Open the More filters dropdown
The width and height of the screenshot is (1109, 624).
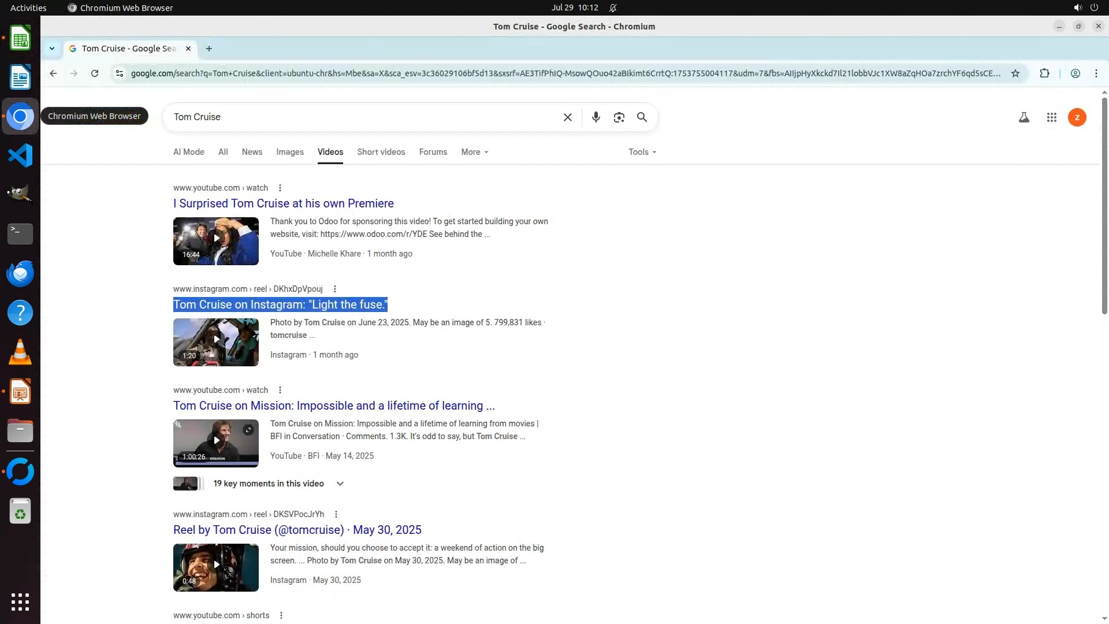pyautogui.click(x=474, y=152)
